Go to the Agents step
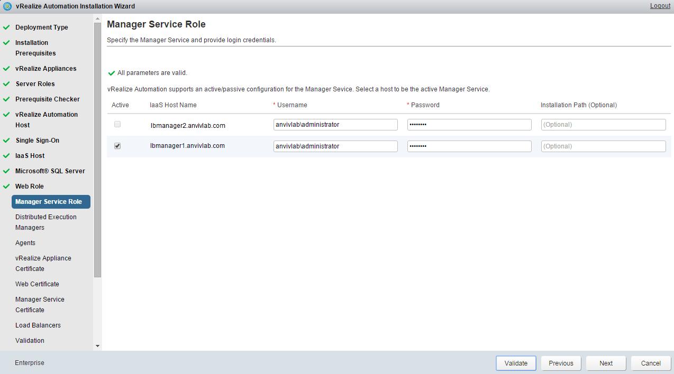 coord(25,243)
